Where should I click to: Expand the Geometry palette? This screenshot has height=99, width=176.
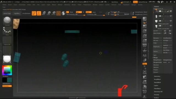tap(157, 76)
